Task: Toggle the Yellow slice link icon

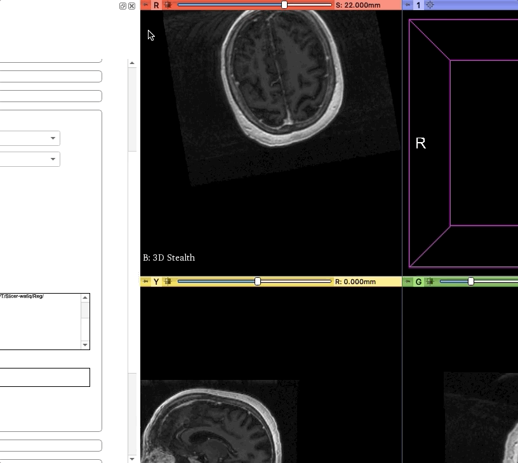Action: [x=168, y=282]
